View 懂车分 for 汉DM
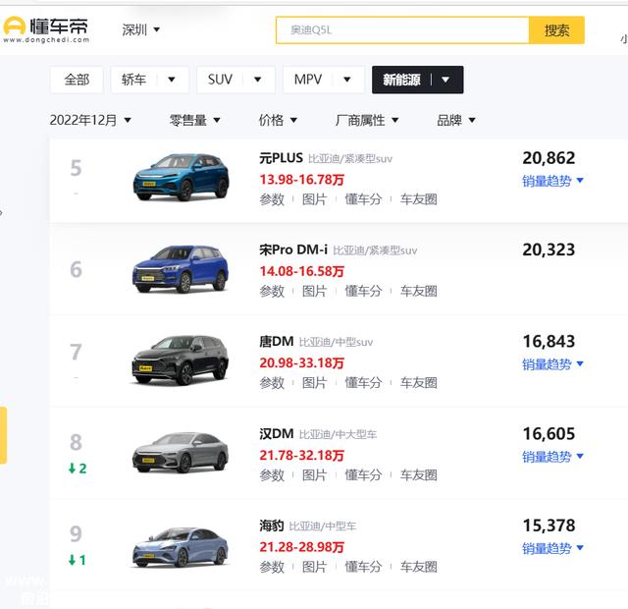Screen dimensions: 628x609 pyautogui.click(x=363, y=475)
